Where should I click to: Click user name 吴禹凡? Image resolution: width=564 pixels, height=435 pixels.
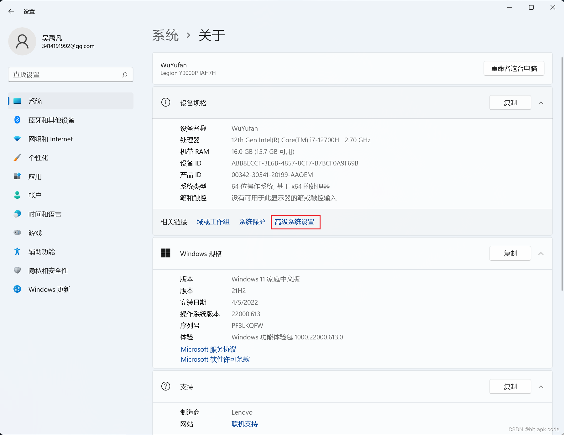pos(52,38)
